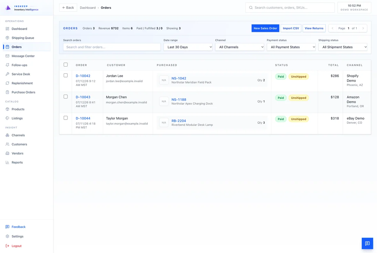Click the Follow-ups bell icon
Screen dimensions: 377x253
[x=7, y=65]
